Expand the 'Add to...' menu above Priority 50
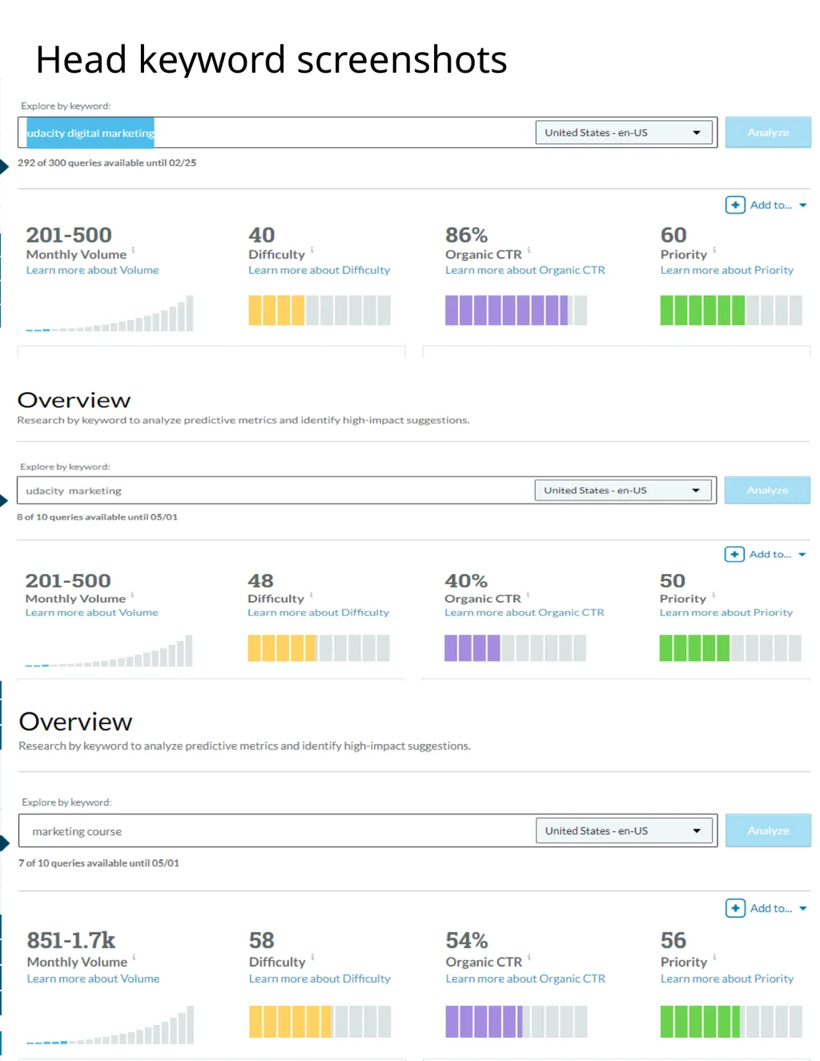 click(x=778, y=554)
